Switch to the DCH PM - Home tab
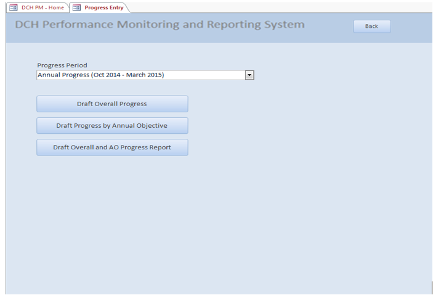Screen dimensions: 441x303 pos(42,7)
